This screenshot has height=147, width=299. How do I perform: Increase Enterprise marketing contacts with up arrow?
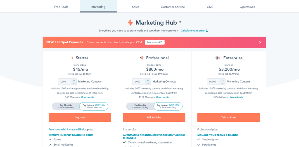[222, 80]
